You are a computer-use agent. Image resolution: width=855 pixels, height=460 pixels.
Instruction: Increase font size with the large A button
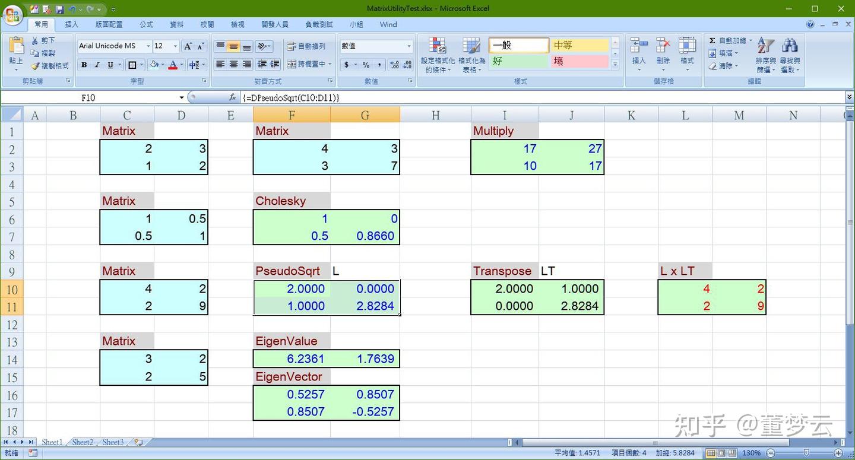click(x=188, y=46)
